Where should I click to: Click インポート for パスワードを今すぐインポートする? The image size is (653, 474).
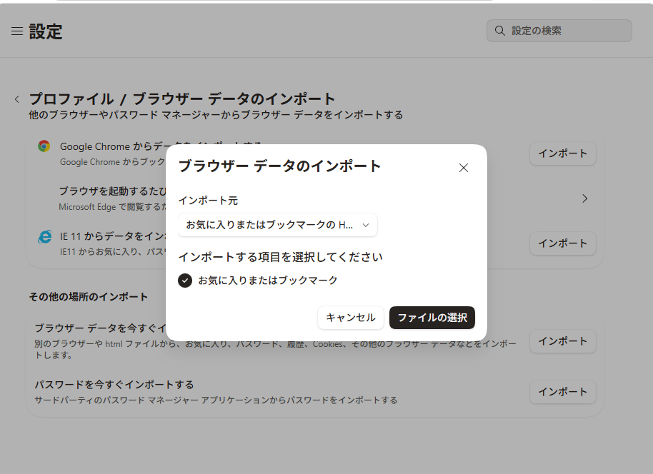coord(563,392)
